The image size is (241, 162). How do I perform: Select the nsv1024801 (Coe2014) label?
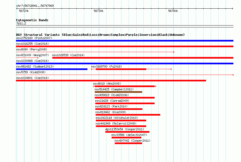click(32, 78)
